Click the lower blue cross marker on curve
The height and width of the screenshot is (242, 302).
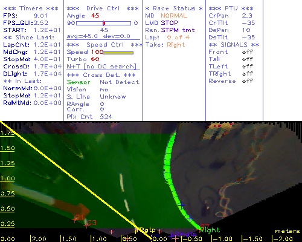coord(190,218)
